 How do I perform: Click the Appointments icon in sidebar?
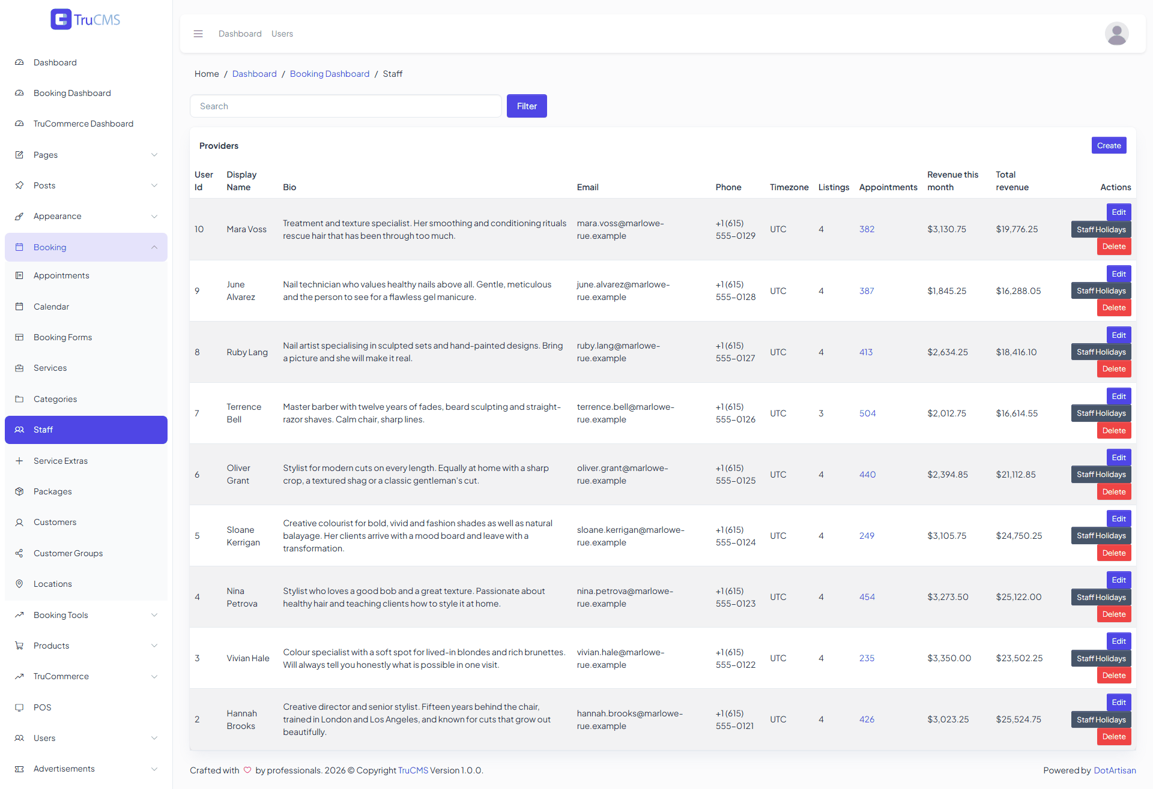pos(19,275)
